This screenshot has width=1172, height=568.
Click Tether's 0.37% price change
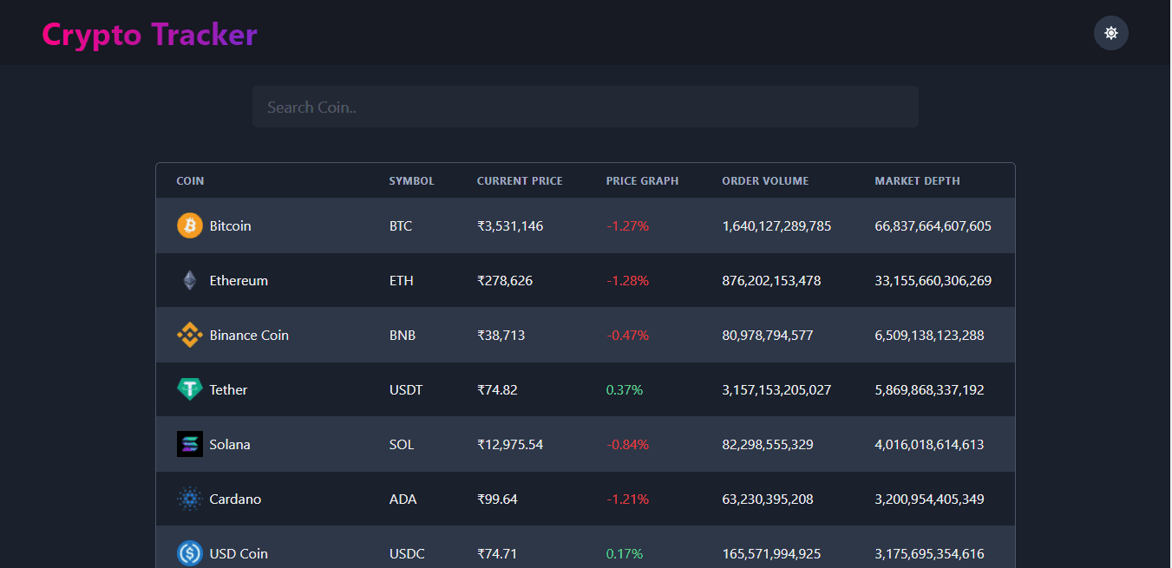click(x=625, y=389)
